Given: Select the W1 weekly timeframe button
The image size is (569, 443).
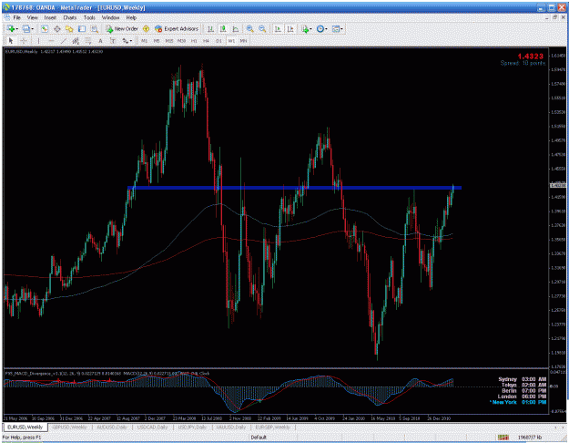Looking at the screenshot, I should (x=231, y=41).
